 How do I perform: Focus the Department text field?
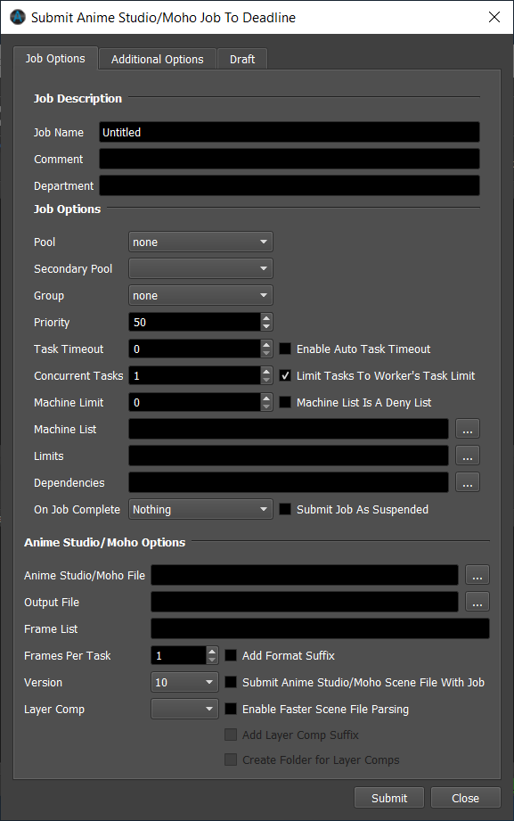click(x=290, y=185)
